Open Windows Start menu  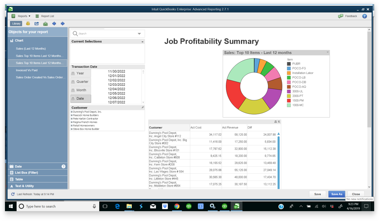[11, 206]
